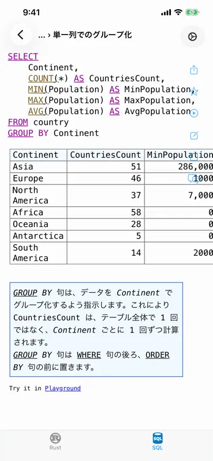Tap the GROUP keyword in the SQL query
The width and height of the screenshot is (213, 461).
21,133
